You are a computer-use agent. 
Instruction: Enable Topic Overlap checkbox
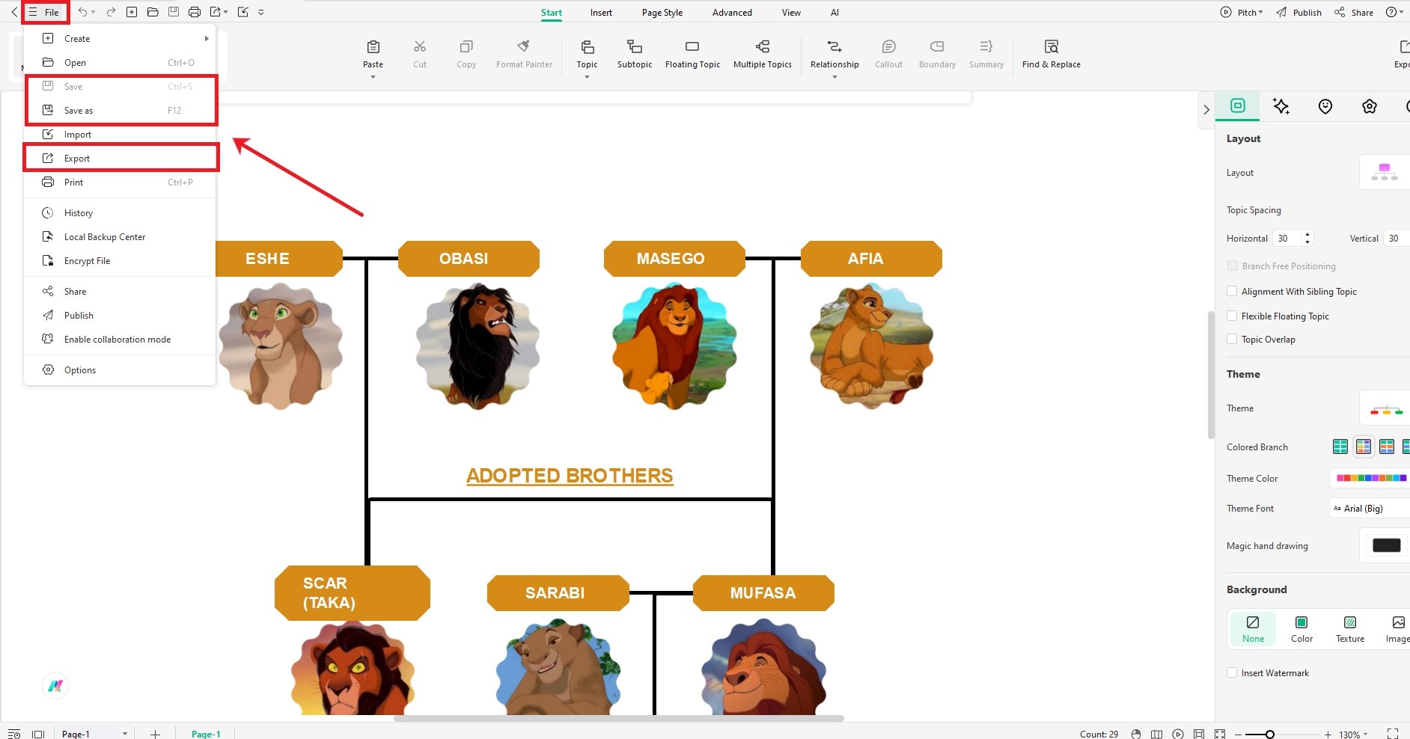(x=1232, y=339)
